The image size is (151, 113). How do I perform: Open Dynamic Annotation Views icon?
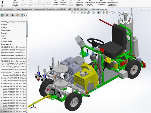85,12
